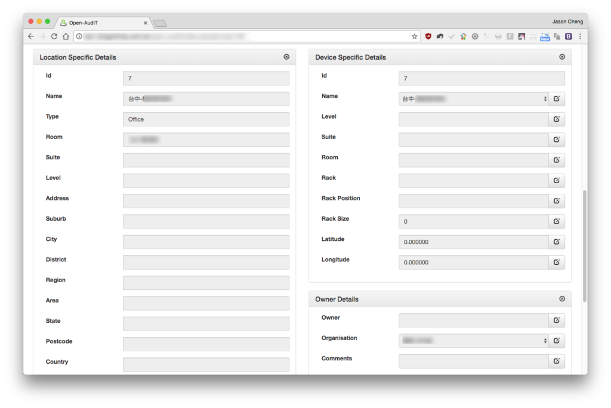
Task: Collapse the Device Specific Details panel
Action: [562, 57]
